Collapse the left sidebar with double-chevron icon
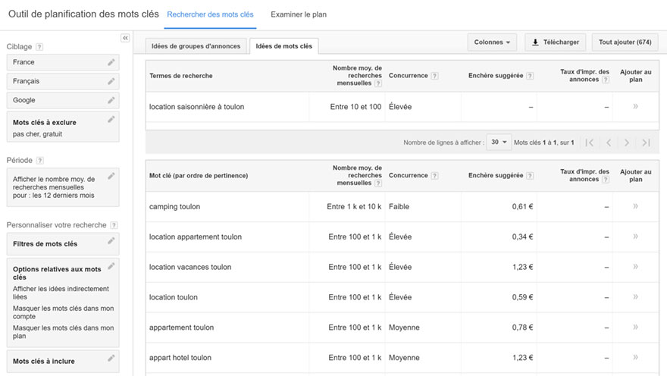Viewport: 667px width, 376px height. (x=125, y=38)
